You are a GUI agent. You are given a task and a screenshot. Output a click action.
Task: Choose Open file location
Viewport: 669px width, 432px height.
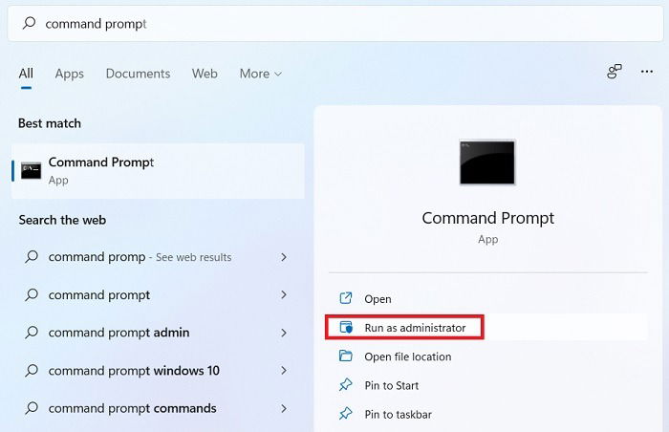point(488,356)
